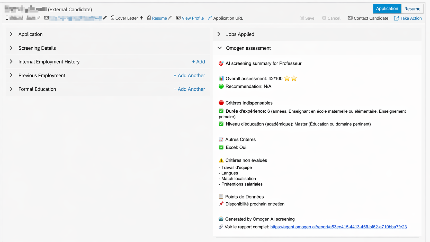
Task: Edit resume pencil icon
Action: click(x=170, y=18)
